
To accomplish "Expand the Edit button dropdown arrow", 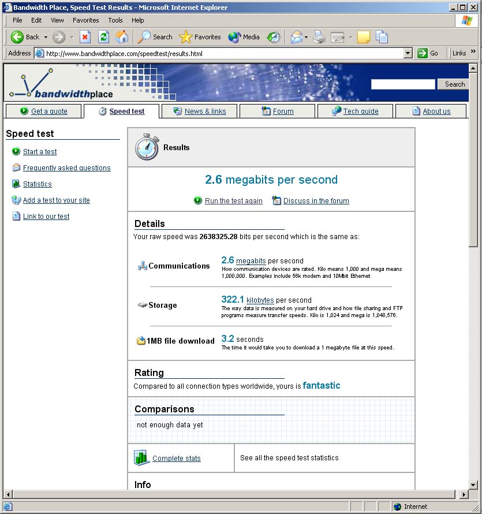I will point(350,38).
